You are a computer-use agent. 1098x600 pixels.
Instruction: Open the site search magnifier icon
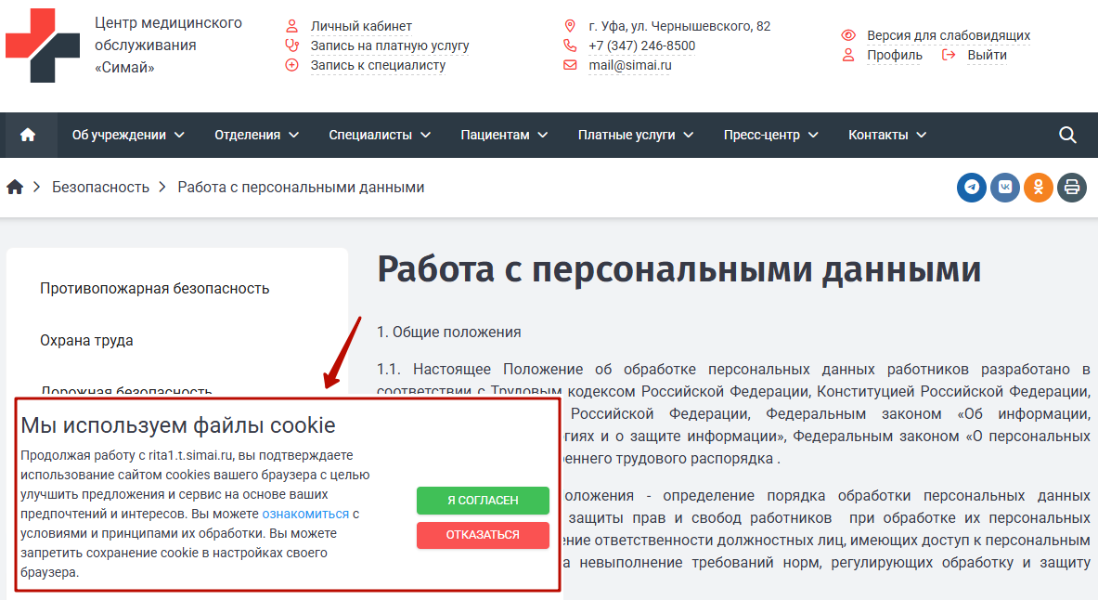[1067, 135]
